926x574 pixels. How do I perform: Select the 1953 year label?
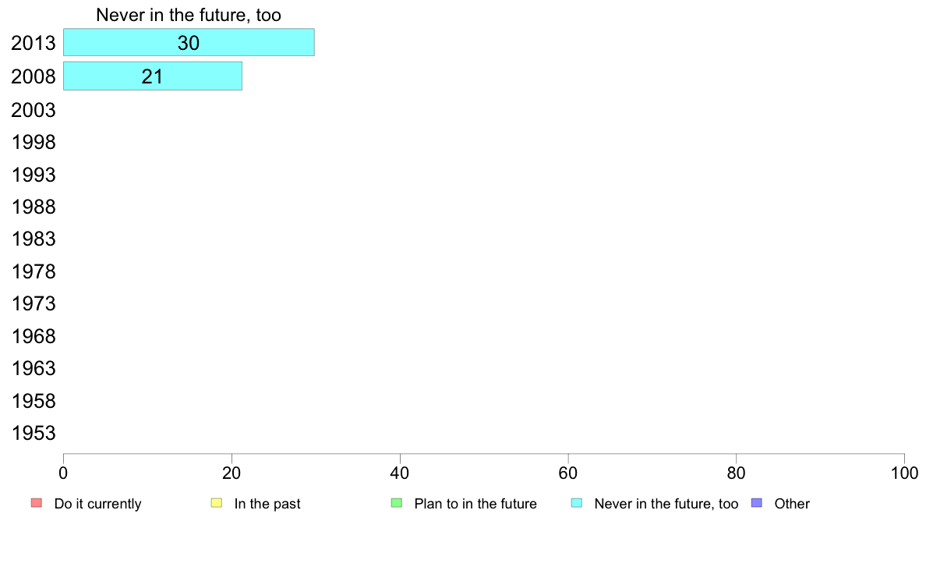[33, 434]
